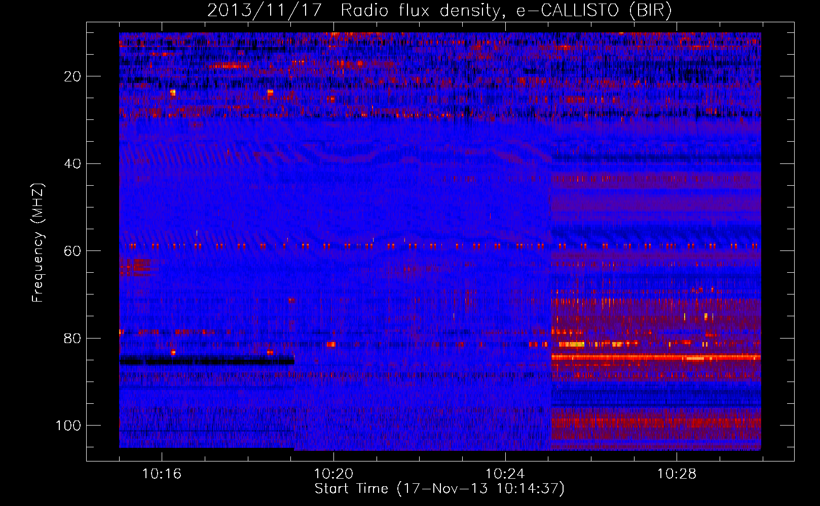Click the 100 MHz frequency tick label
The height and width of the screenshot is (506, 820).
click(x=68, y=426)
